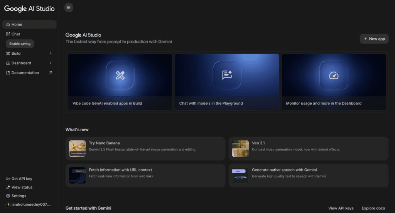This screenshot has height=213, width=395.
Task: Open Chat in the sidebar
Action: [x=16, y=34]
